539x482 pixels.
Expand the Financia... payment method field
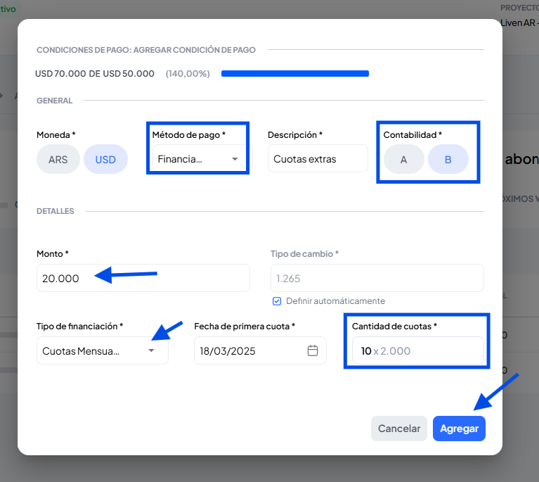click(190, 159)
